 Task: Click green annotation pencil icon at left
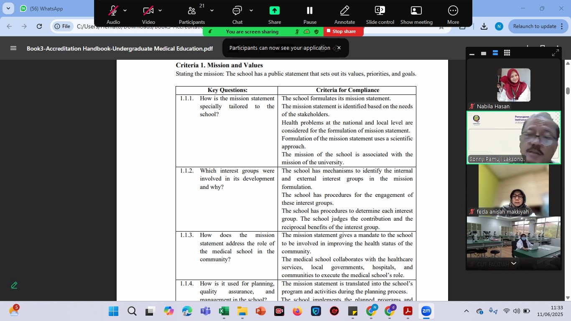pos(14,285)
